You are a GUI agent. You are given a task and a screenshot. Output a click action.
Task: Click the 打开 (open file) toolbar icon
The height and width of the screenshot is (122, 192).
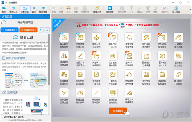coord(4,10)
